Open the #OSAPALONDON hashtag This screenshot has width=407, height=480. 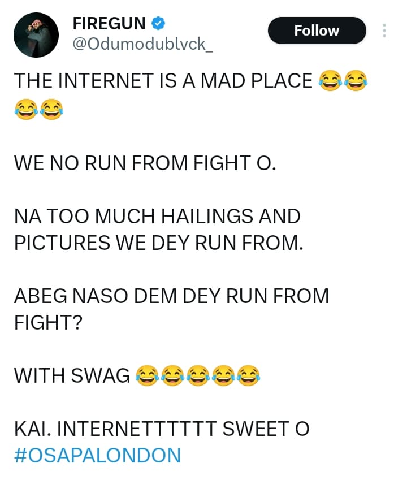(x=98, y=455)
